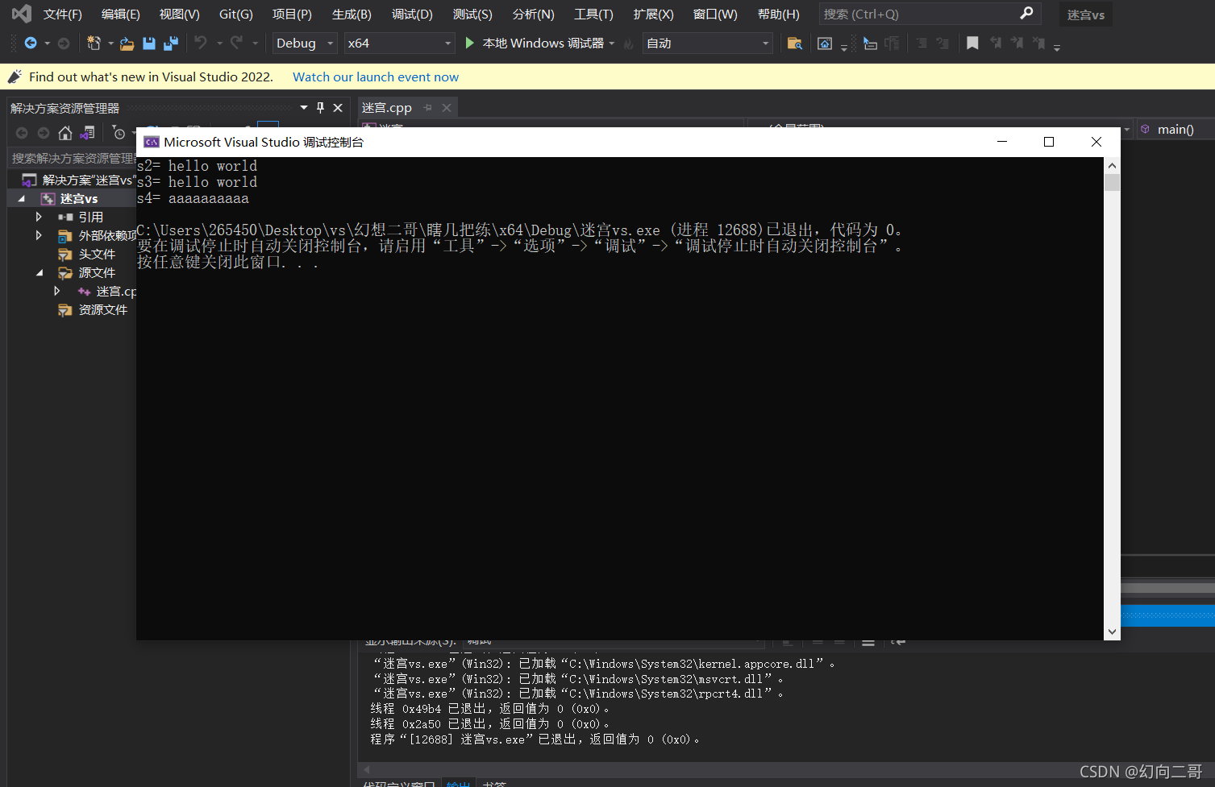Image resolution: width=1215 pixels, height=787 pixels.
Task: Open the 自动 dropdown in toolbar
Action: click(708, 43)
